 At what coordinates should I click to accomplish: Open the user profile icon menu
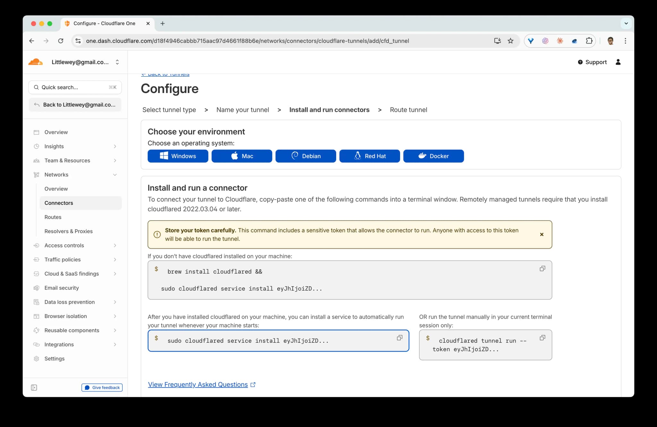pos(618,62)
